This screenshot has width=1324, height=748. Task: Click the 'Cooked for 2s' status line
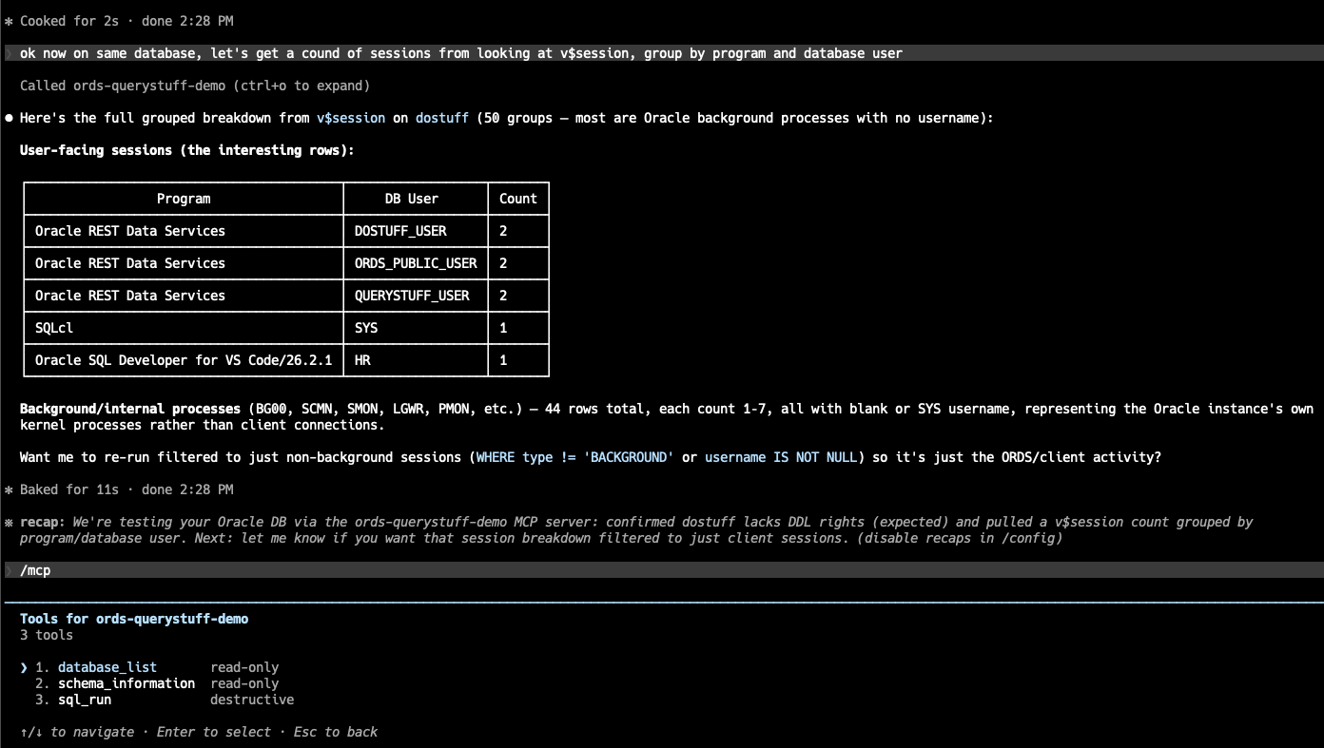tap(119, 21)
